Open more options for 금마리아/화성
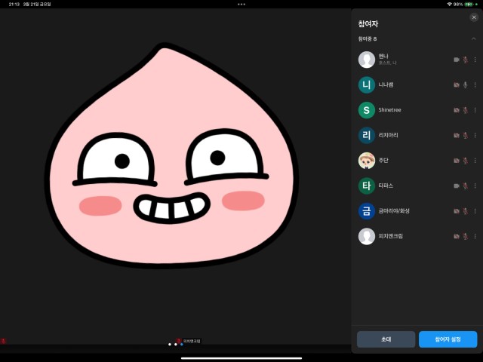483x362 pixels. click(x=475, y=211)
